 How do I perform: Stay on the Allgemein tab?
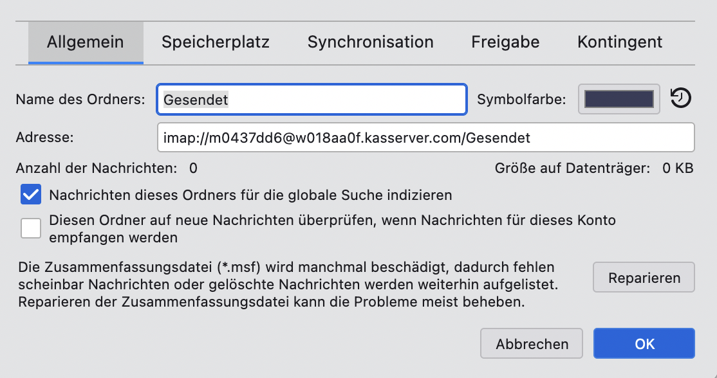(86, 42)
